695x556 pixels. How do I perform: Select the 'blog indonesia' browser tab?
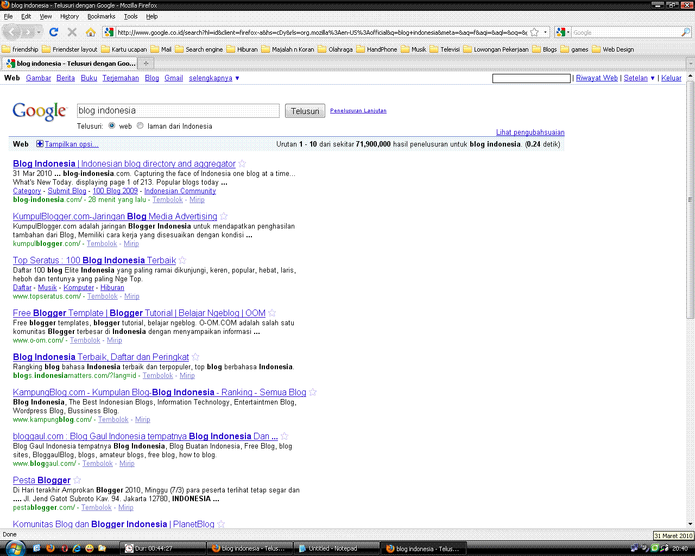[70, 64]
